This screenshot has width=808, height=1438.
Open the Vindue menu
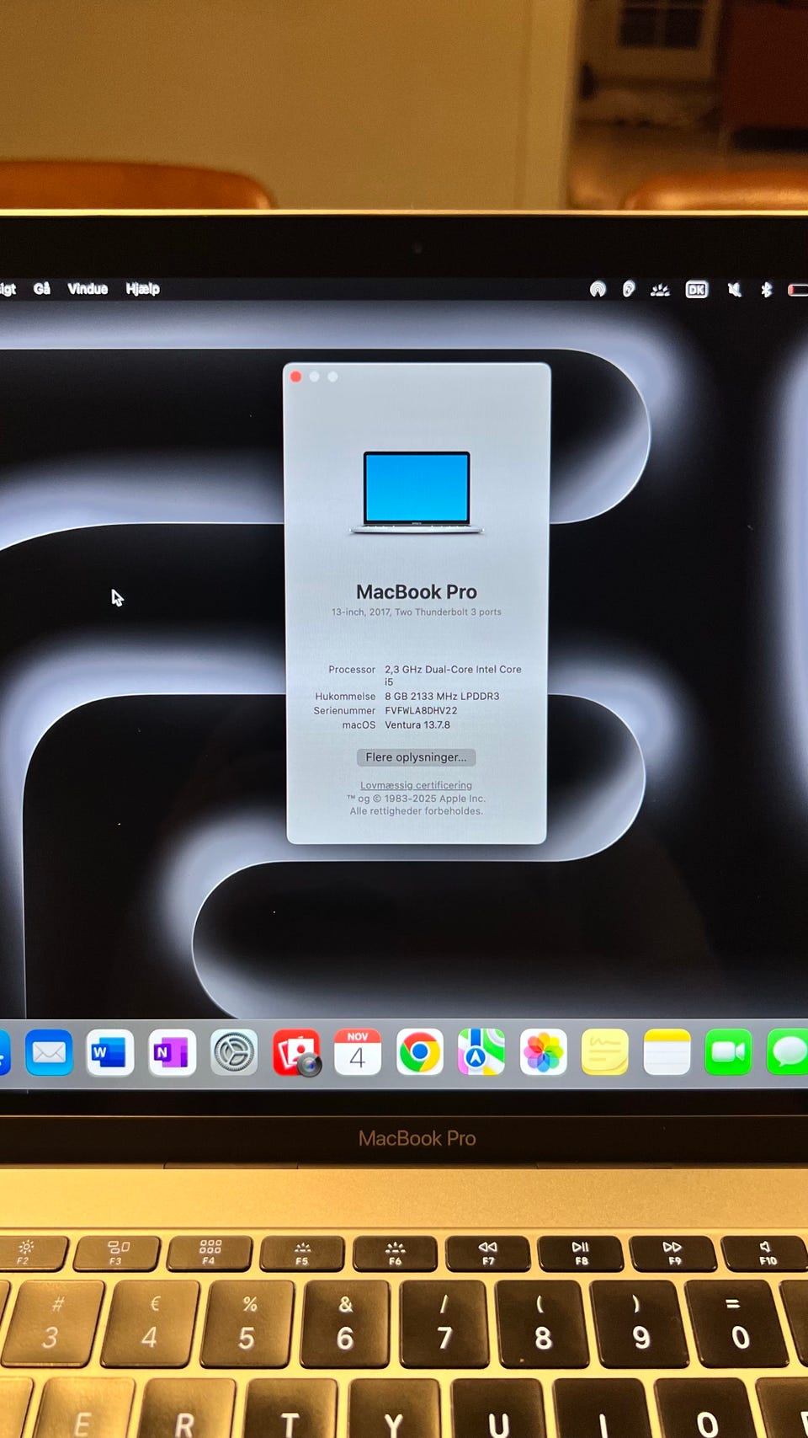click(x=88, y=289)
